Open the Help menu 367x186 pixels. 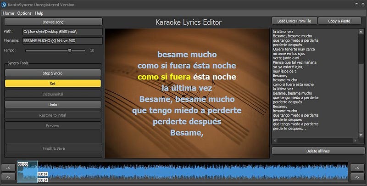[39, 13]
